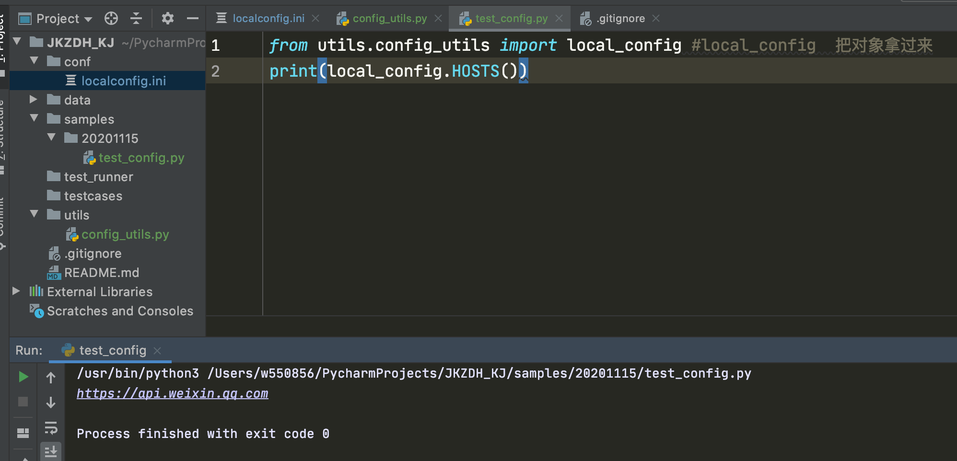Expand the data folder
This screenshot has width=957, height=461.
(x=34, y=99)
